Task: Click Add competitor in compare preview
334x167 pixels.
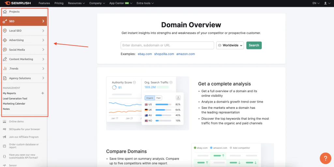Action: [x=240, y=148]
